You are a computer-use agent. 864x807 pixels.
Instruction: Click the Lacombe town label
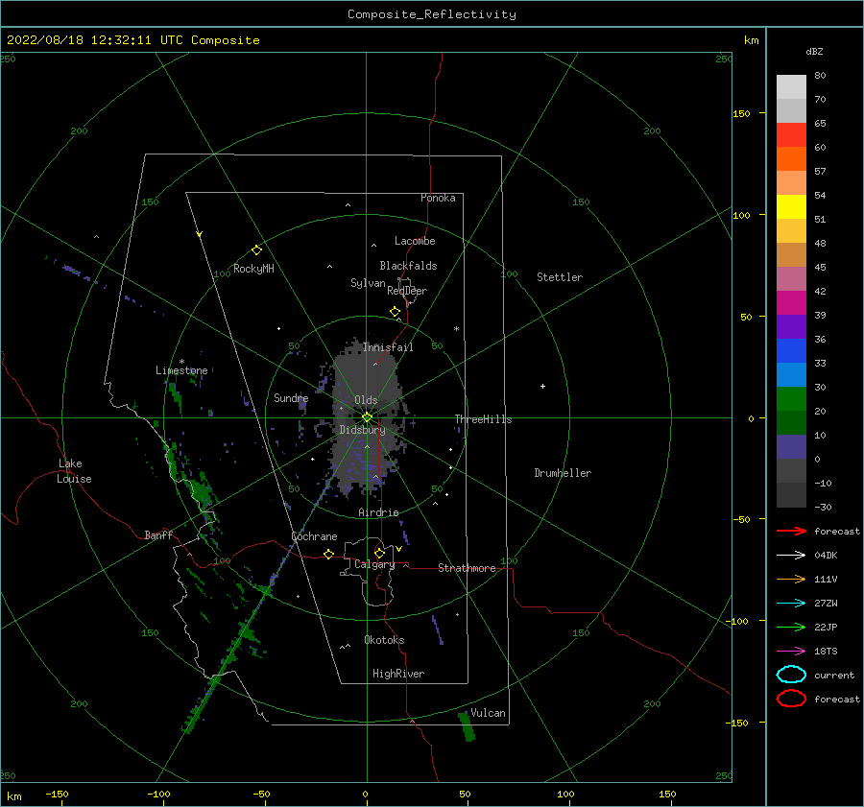pos(415,241)
